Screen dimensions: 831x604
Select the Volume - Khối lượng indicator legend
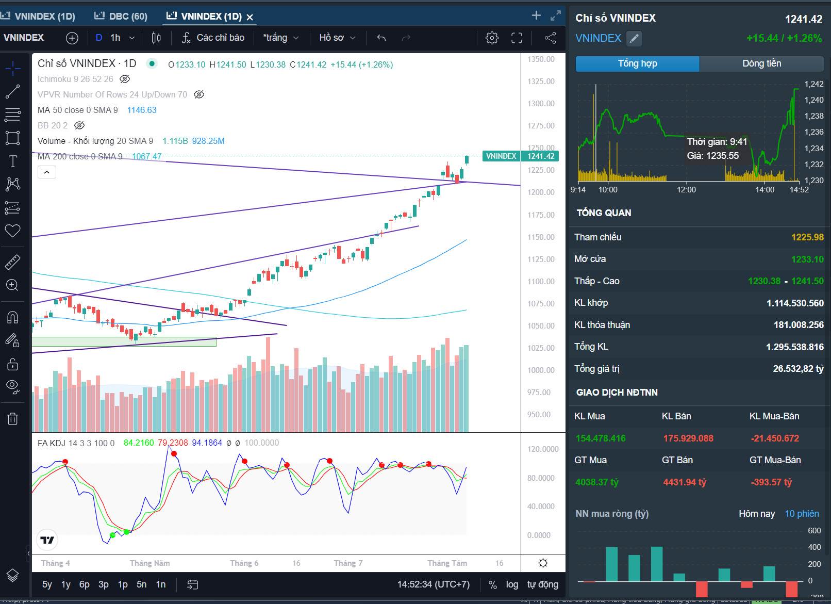pos(95,141)
